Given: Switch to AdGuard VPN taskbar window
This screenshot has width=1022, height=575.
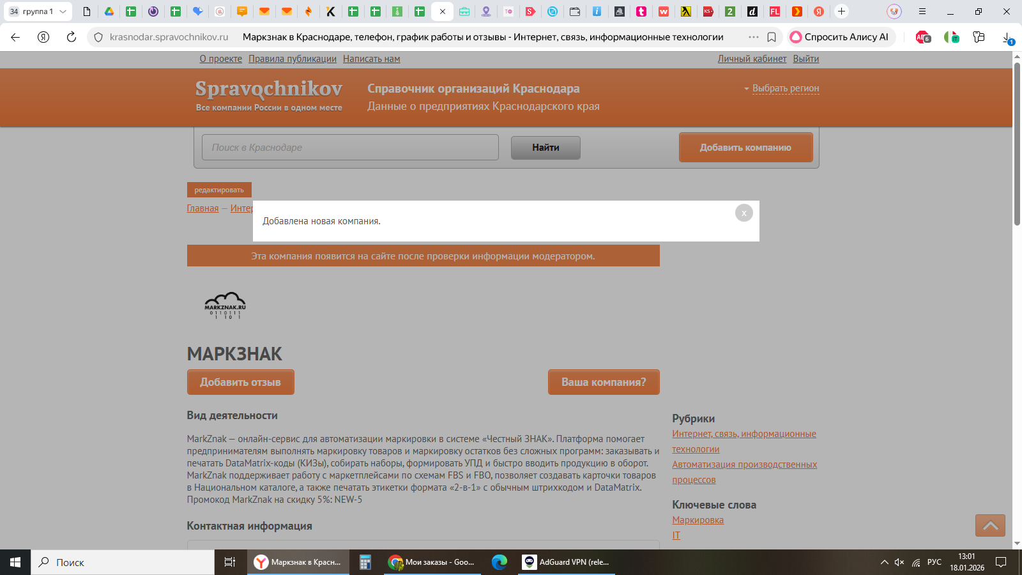Looking at the screenshot, I should (x=567, y=562).
